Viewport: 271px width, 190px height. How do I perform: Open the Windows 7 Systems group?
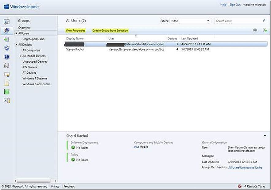[x=35, y=79]
